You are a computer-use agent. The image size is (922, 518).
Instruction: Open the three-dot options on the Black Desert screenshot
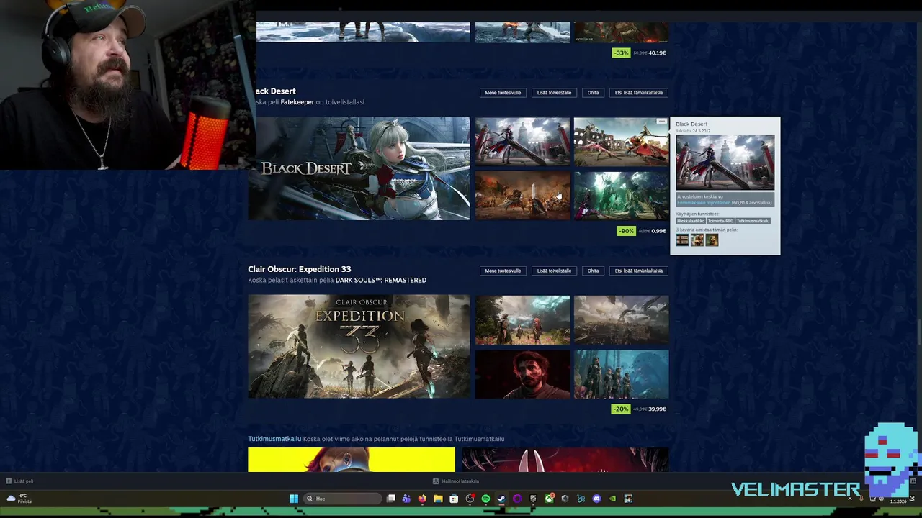click(661, 122)
